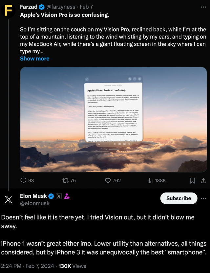Open Farzad's profile picture

tap(9, 10)
